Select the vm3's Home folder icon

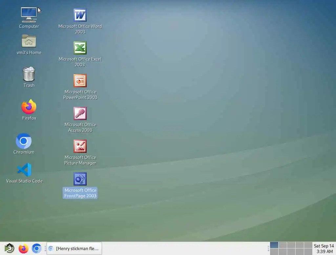click(29, 41)
